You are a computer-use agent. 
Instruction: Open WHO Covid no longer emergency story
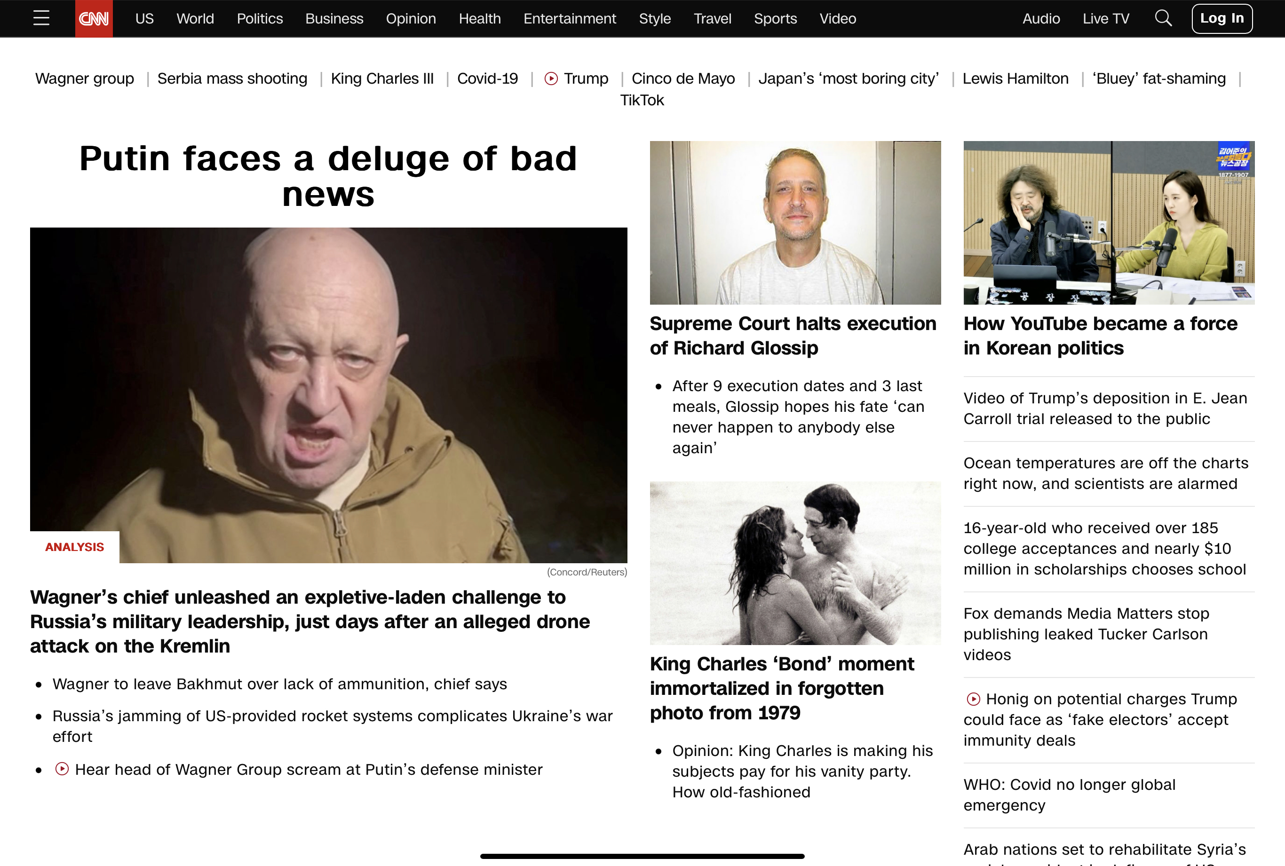point(1069,795)
